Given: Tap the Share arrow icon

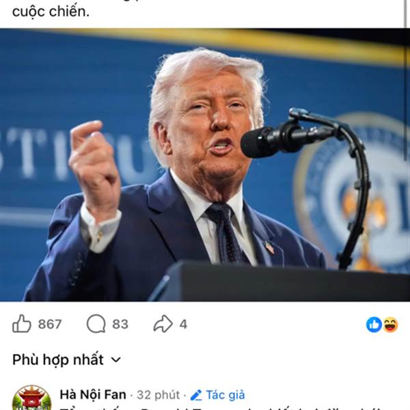Looking at the screenshot, I should 163,324.
